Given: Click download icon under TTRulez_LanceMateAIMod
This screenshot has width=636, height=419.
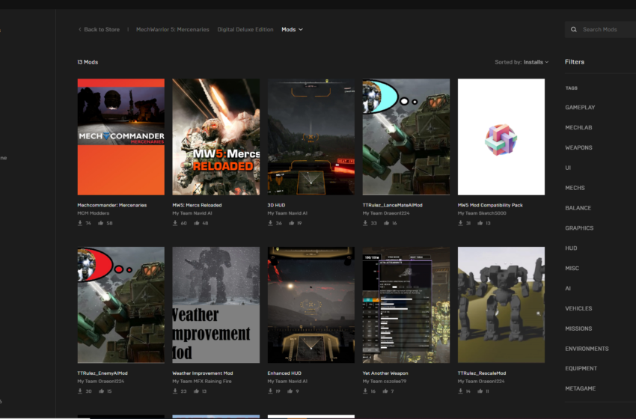Looking at the screenshot, I should pos(365,223).
